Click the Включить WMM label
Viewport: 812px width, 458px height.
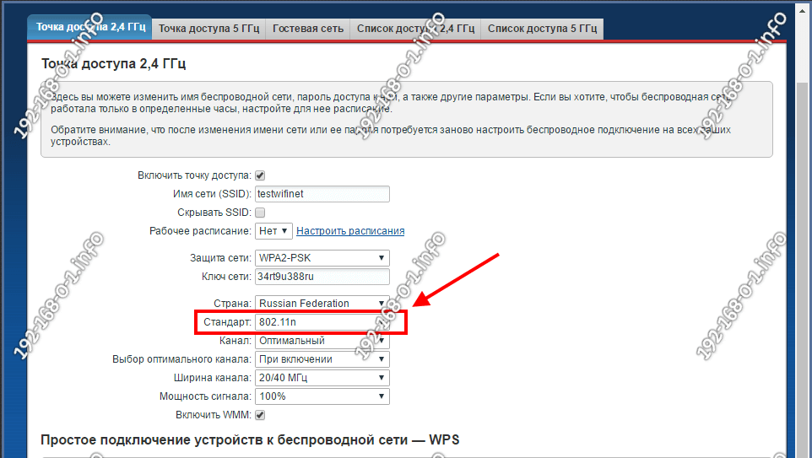point(214,415)
